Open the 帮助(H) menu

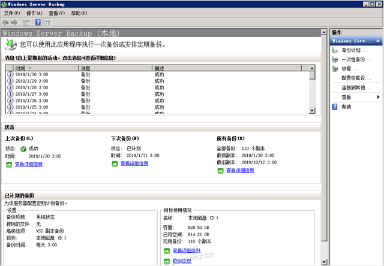[x=79, y=13]
